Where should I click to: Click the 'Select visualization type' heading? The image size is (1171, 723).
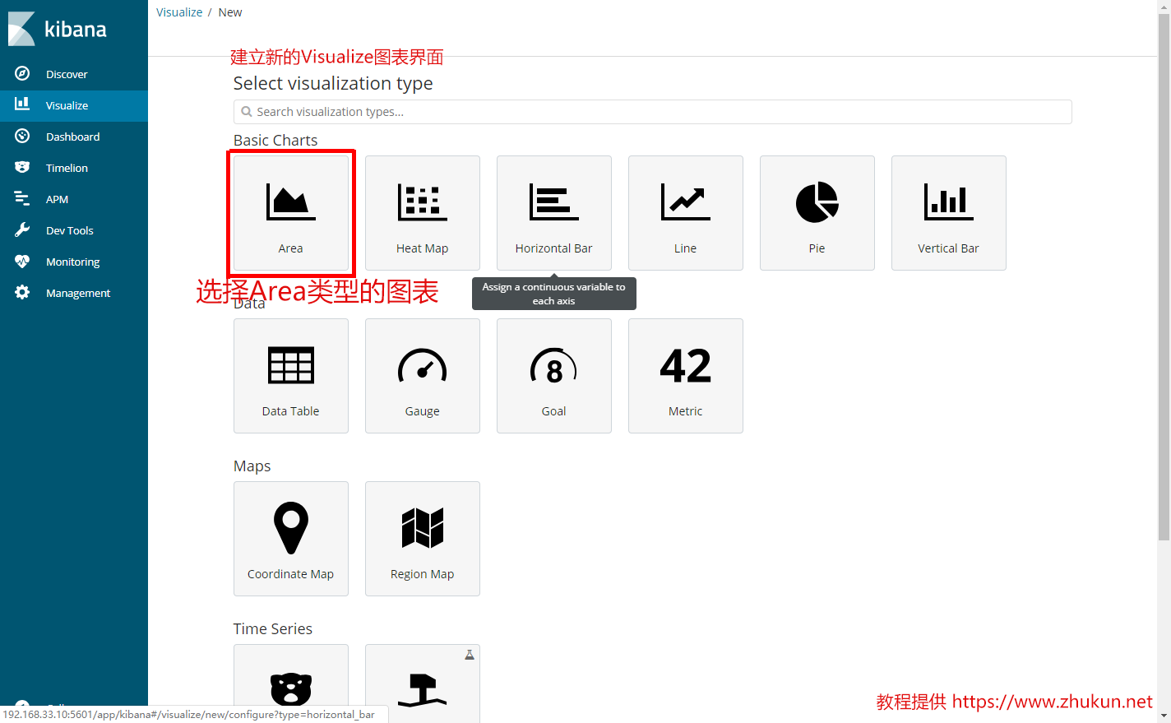333,83
